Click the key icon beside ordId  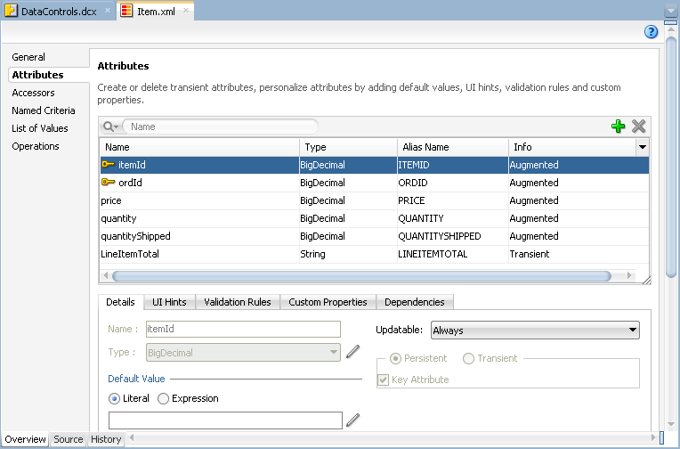[108, 182]
